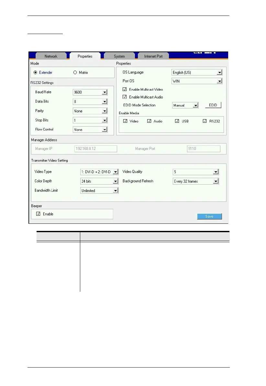
Task: Open the OS Language dropdown
Action: [x=197, y=73]
